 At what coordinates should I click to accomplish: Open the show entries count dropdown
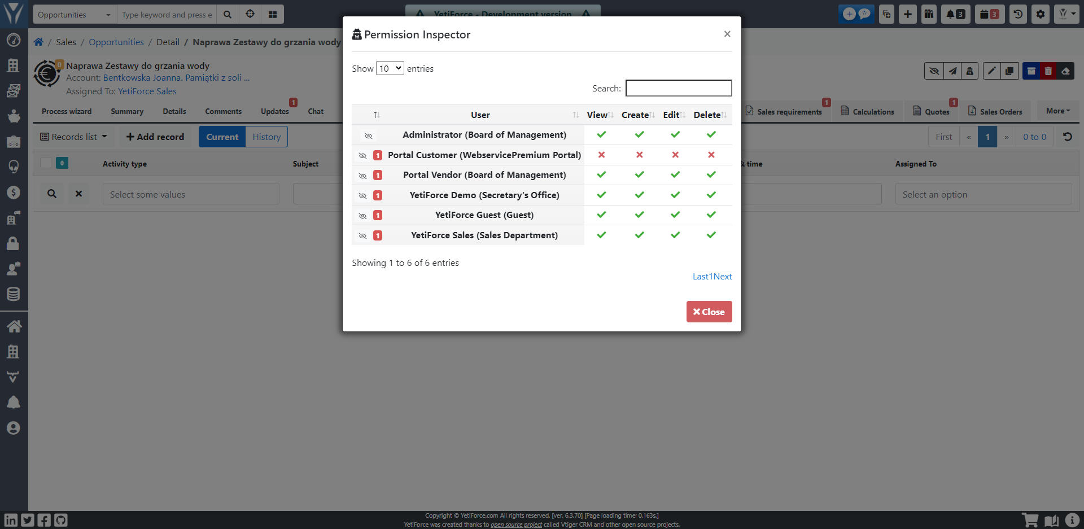[390, 68]
